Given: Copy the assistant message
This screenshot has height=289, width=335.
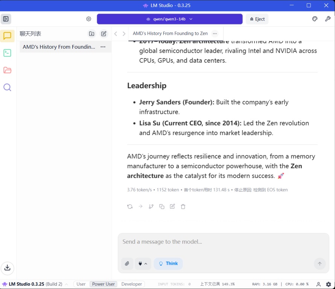Looking at the screenshot, I should click(162, 206).
